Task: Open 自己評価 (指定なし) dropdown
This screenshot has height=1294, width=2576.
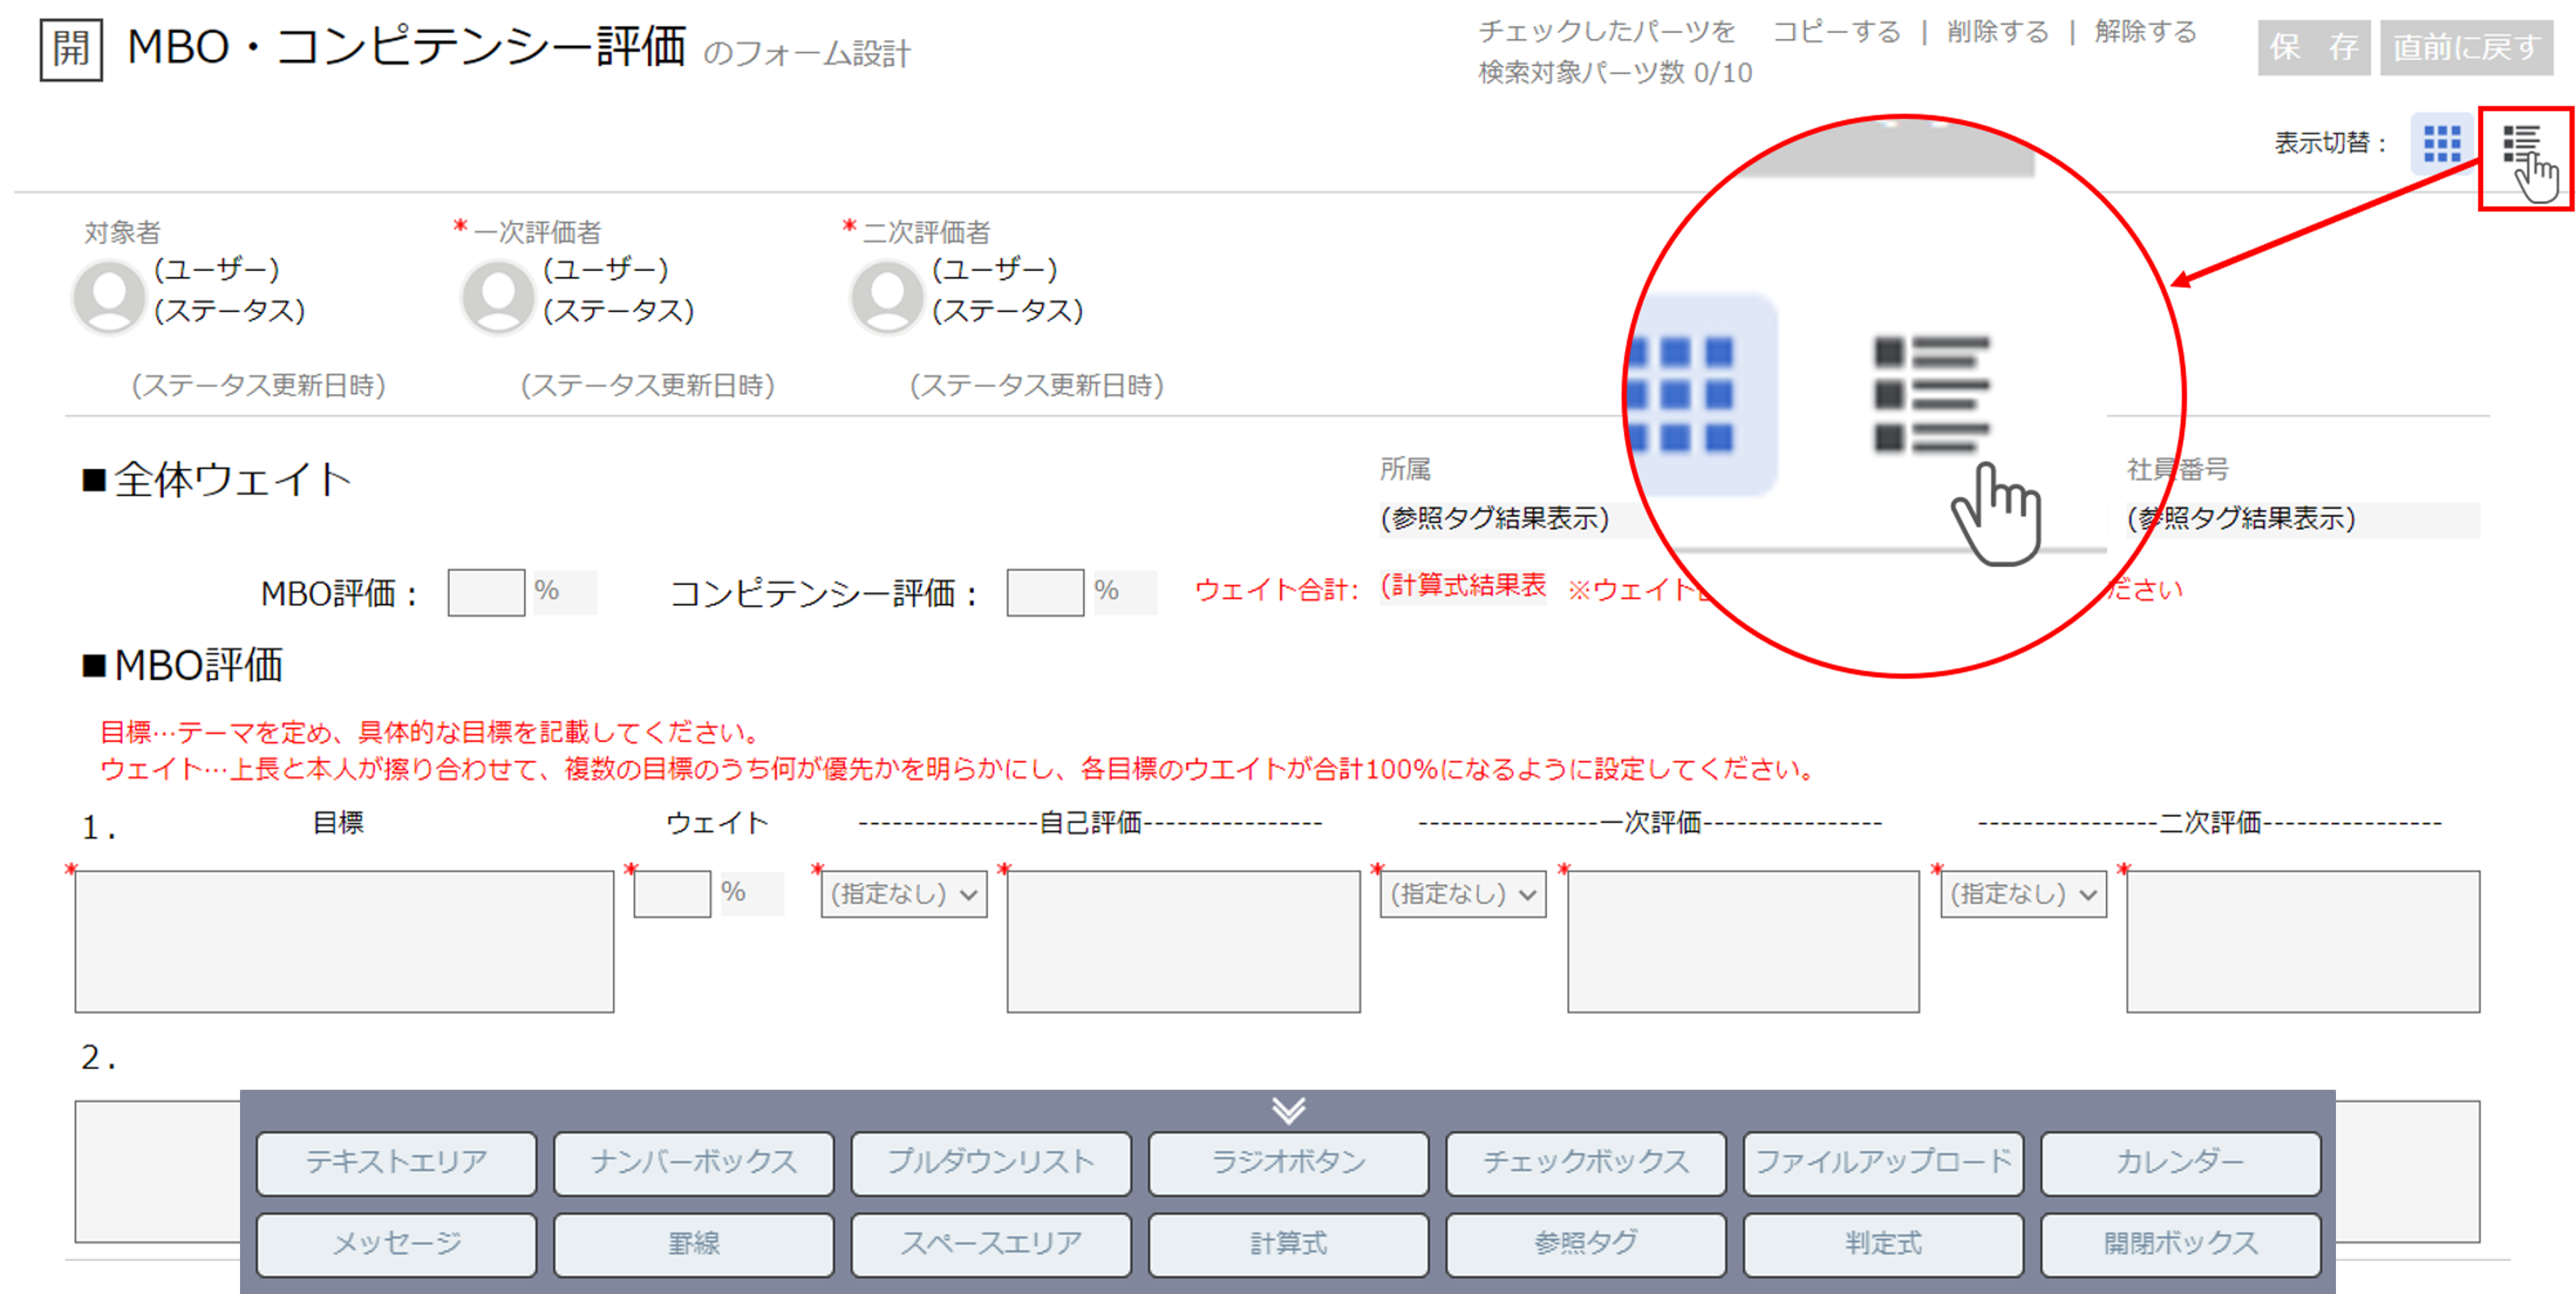Action: click(904, 894)
